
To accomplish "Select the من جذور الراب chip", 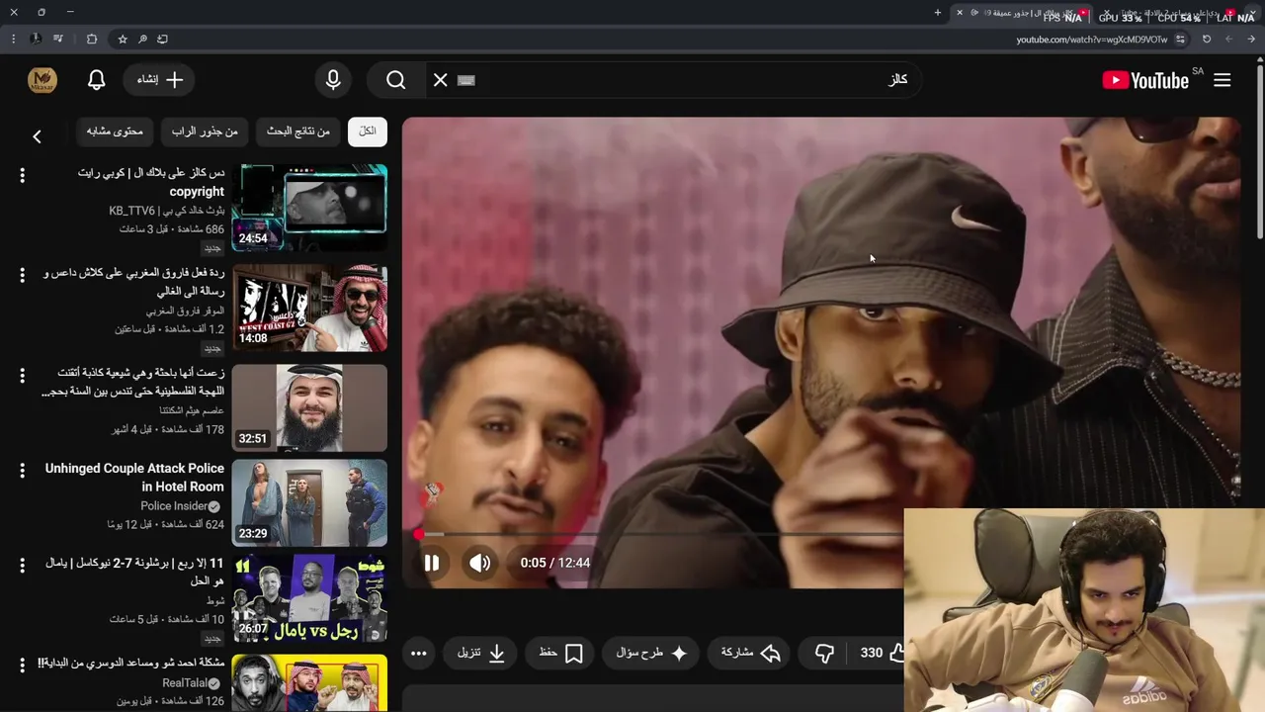I will pos(205,132).
